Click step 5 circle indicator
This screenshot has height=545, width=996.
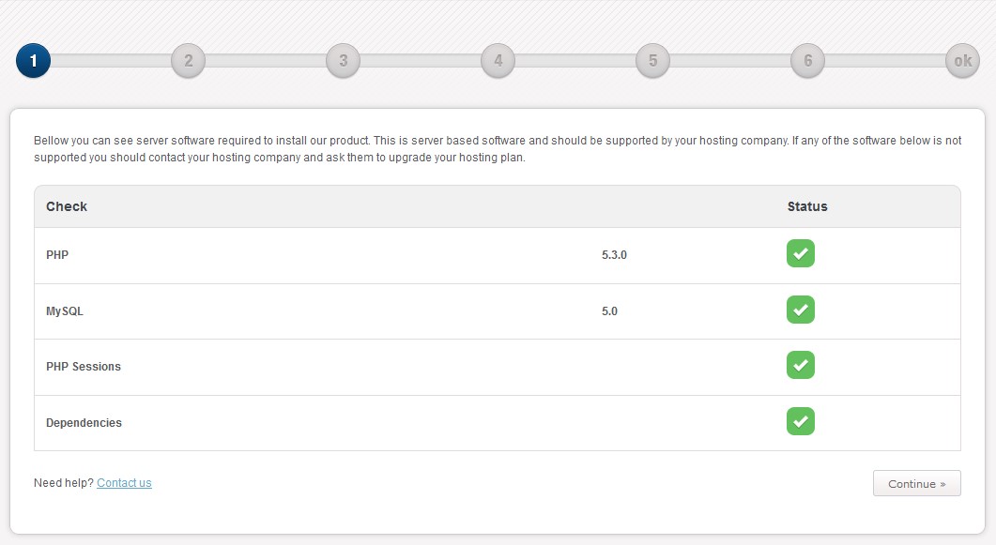pos(652,61)
